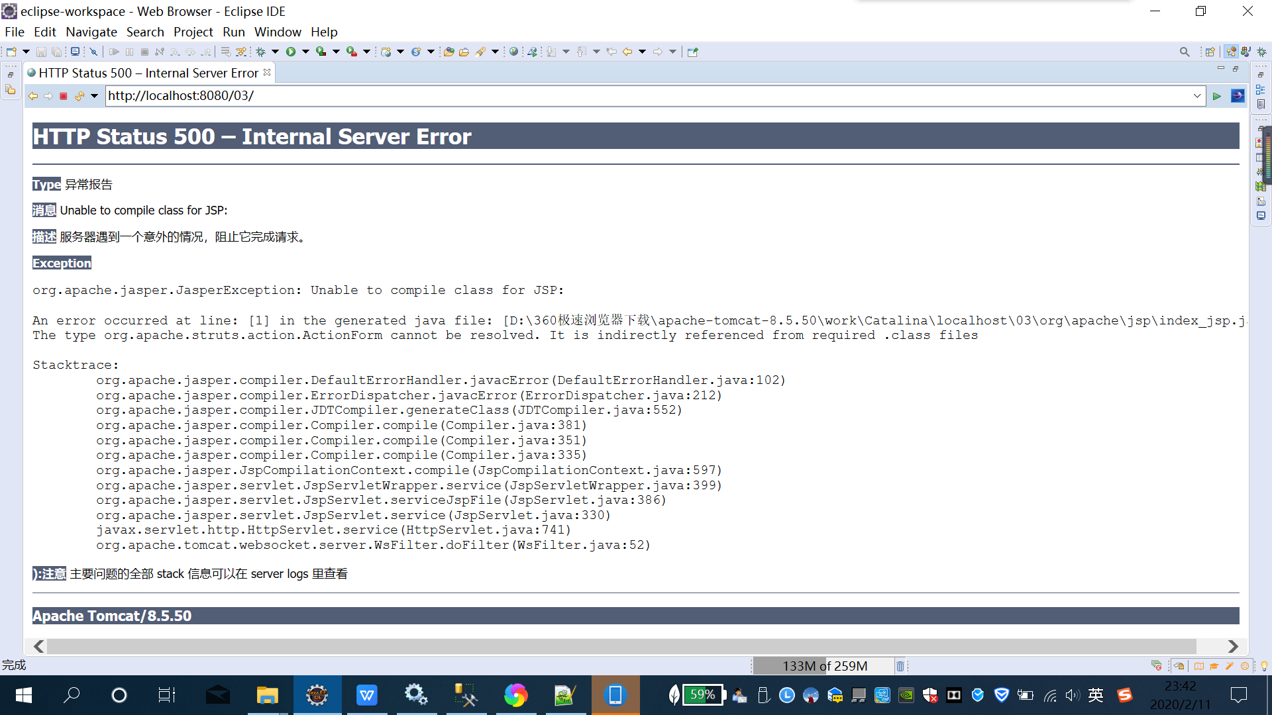Toggle the English input method indicator

click(x=1096, y=695)
